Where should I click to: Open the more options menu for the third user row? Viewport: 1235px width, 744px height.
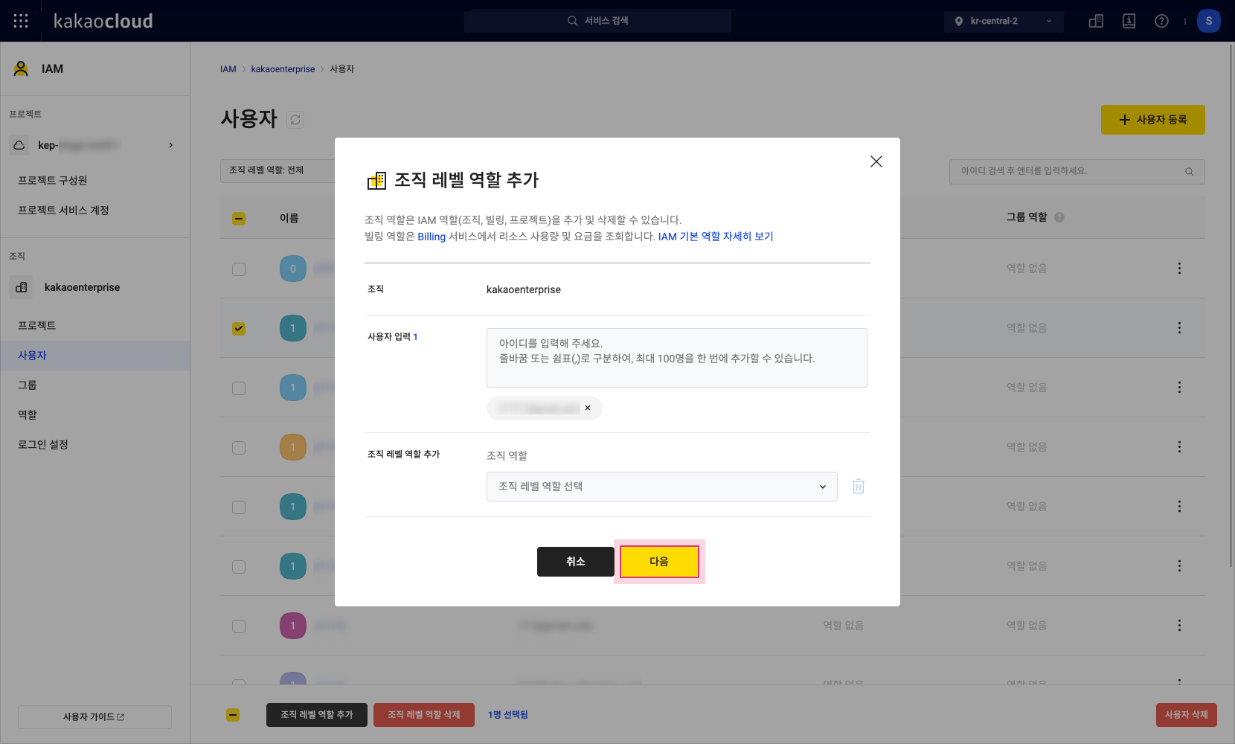point(1179,387)
